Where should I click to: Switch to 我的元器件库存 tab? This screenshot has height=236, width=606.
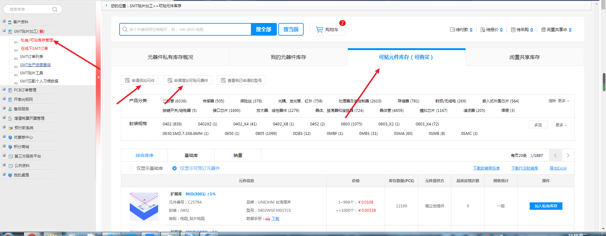coord(288,57)
